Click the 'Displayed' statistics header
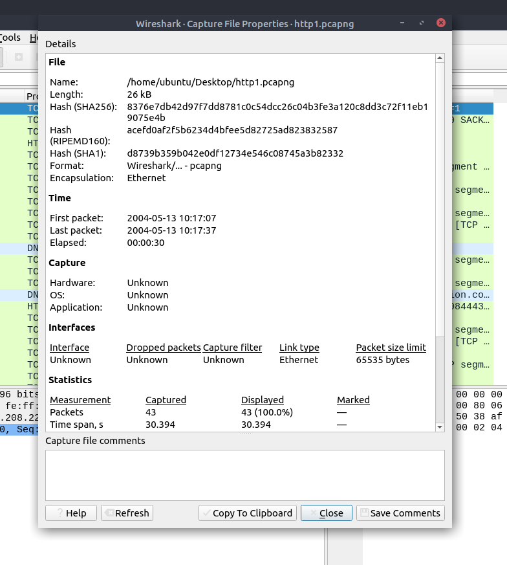 pos(263,400)
